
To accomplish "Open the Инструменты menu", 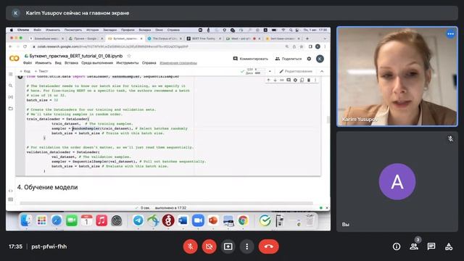I will coord(128,63).
